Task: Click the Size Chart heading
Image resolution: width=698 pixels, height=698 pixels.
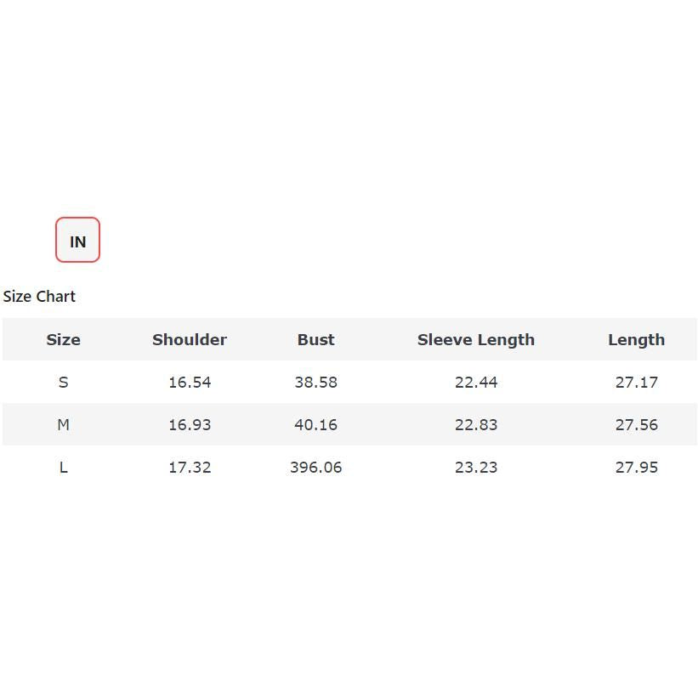Action: pyautogui.click(x=39, y=297)
